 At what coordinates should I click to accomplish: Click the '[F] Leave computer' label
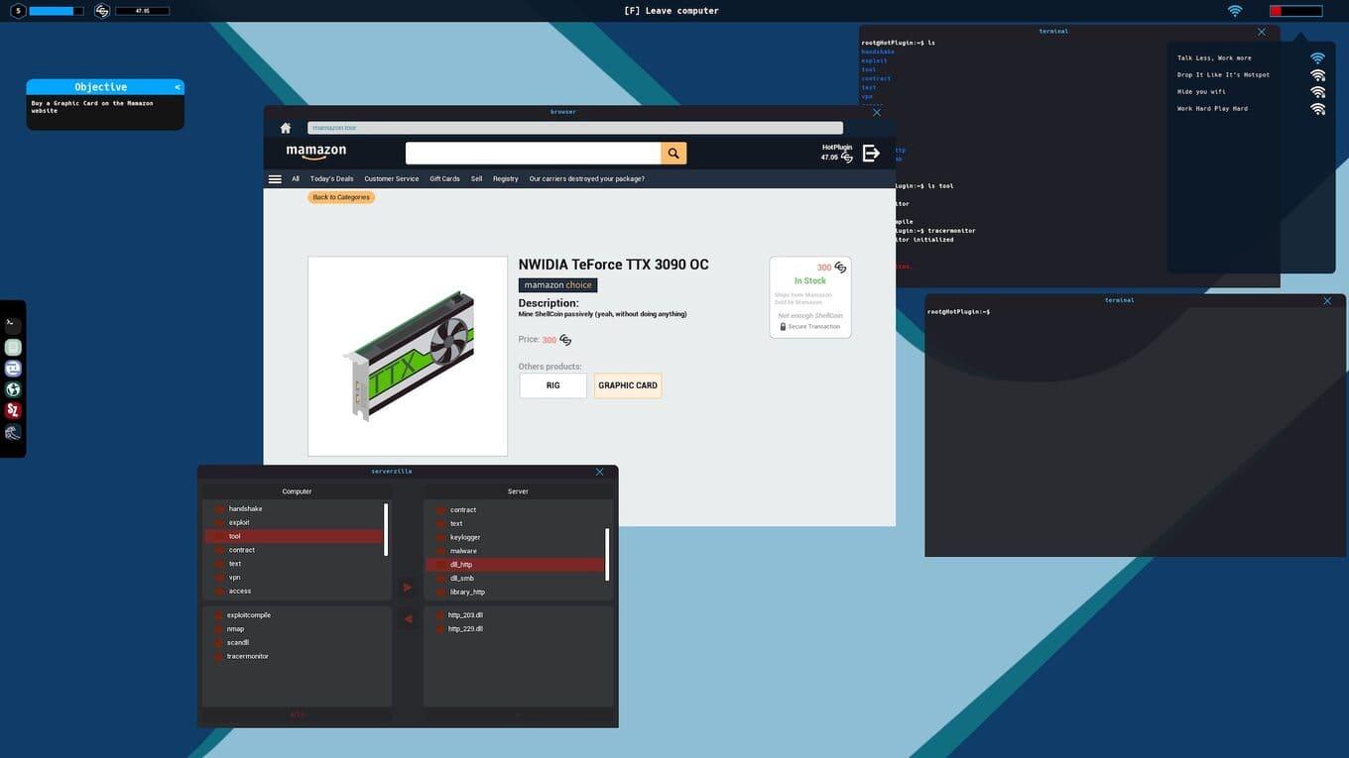672,11
